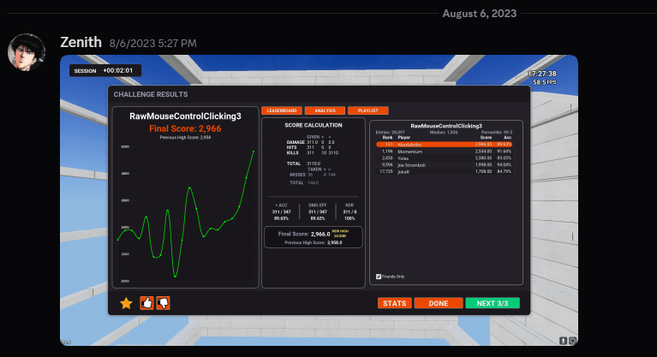
Task: Click the Player column header
Action: point(404,138)
